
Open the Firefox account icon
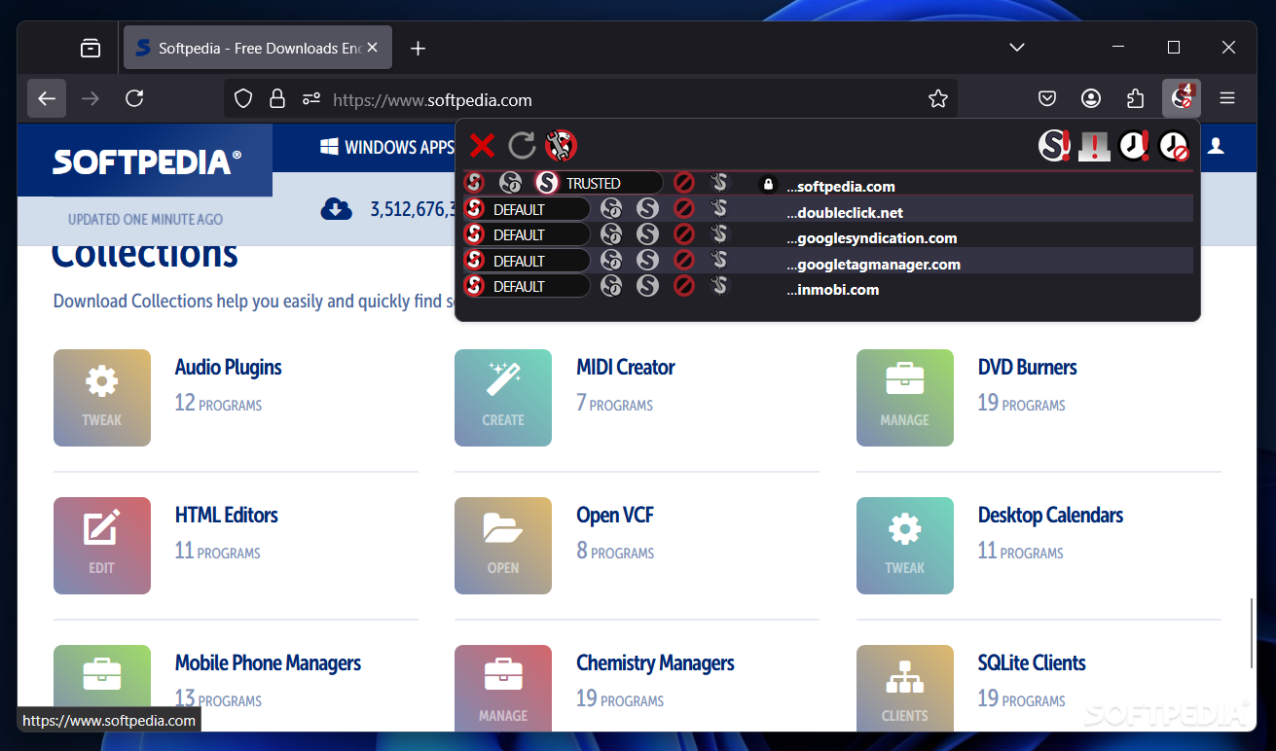[x=1091, y=98]
